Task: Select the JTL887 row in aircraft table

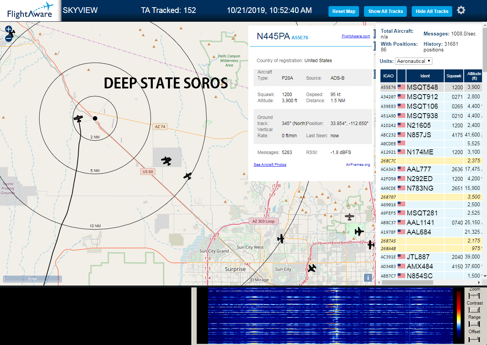Action: (x=432, y=257)
